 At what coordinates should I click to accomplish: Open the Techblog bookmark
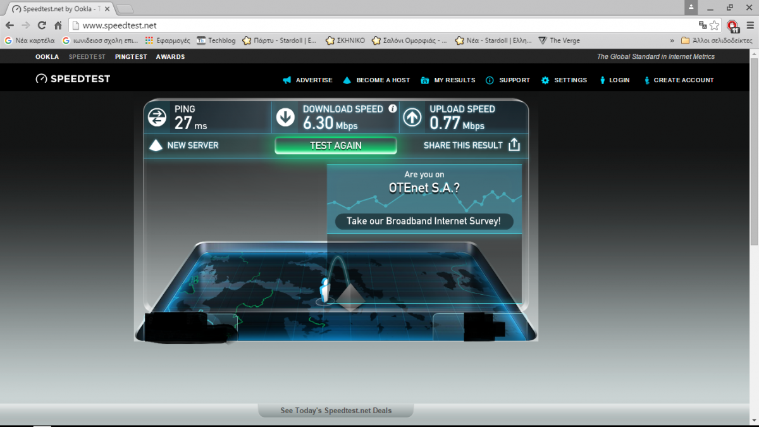pos(216,40)
